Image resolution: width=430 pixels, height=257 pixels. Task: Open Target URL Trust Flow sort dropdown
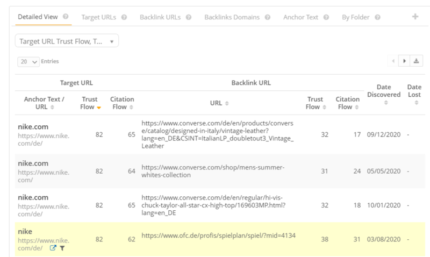coord(67,41)
